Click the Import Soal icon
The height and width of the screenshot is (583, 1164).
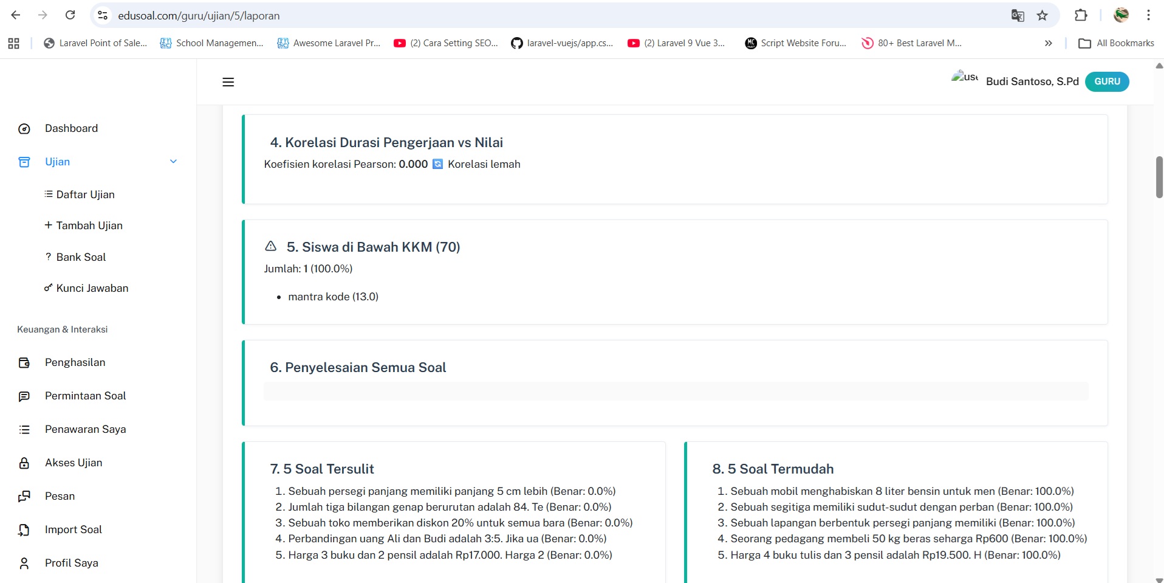tap(24, 530)
